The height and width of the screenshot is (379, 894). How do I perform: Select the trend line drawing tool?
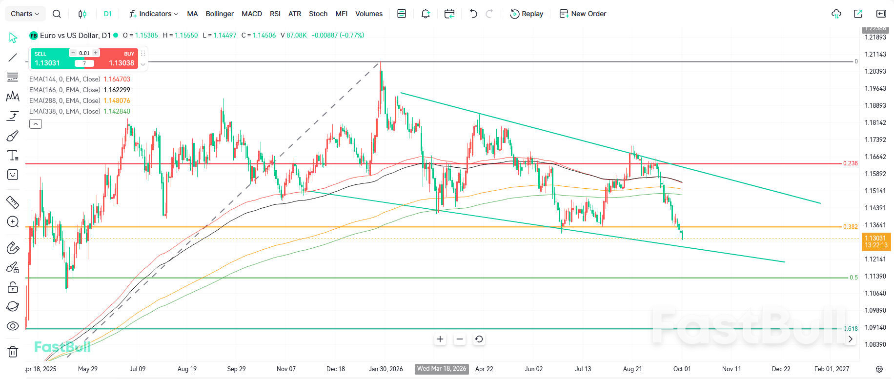coord(13,58)
